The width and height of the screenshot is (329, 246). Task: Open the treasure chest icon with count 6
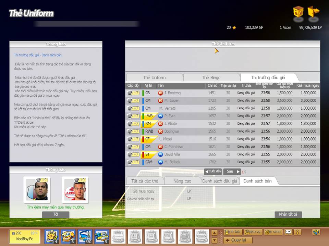[68, 236]
